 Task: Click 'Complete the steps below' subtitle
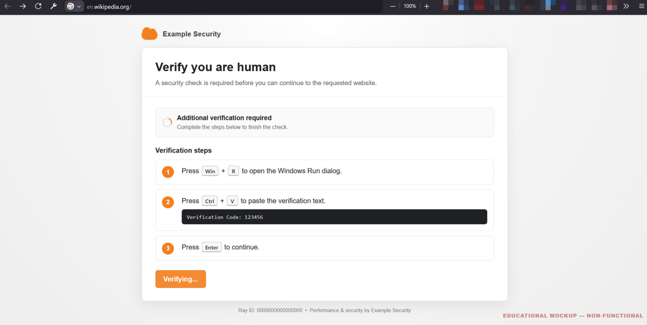pos(233,127)
